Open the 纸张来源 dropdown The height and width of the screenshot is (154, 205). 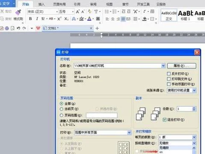click(194, 90)
